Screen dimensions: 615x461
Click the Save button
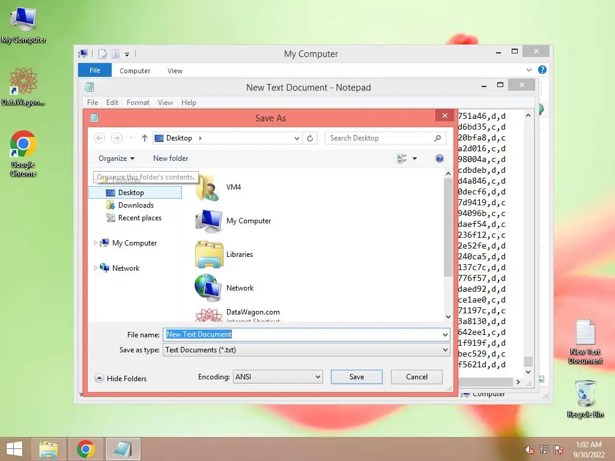[357, 377]
